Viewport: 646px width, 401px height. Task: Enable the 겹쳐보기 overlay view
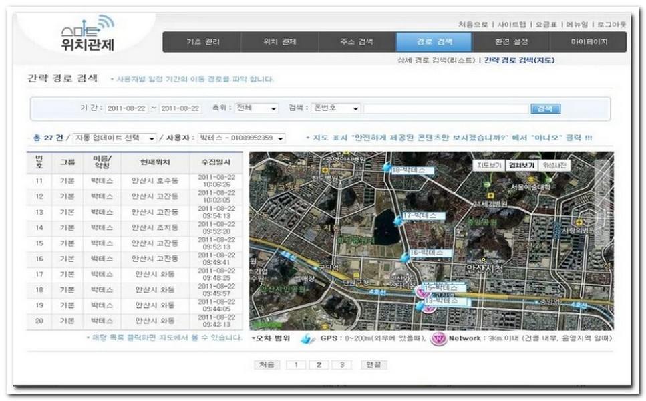522,166
